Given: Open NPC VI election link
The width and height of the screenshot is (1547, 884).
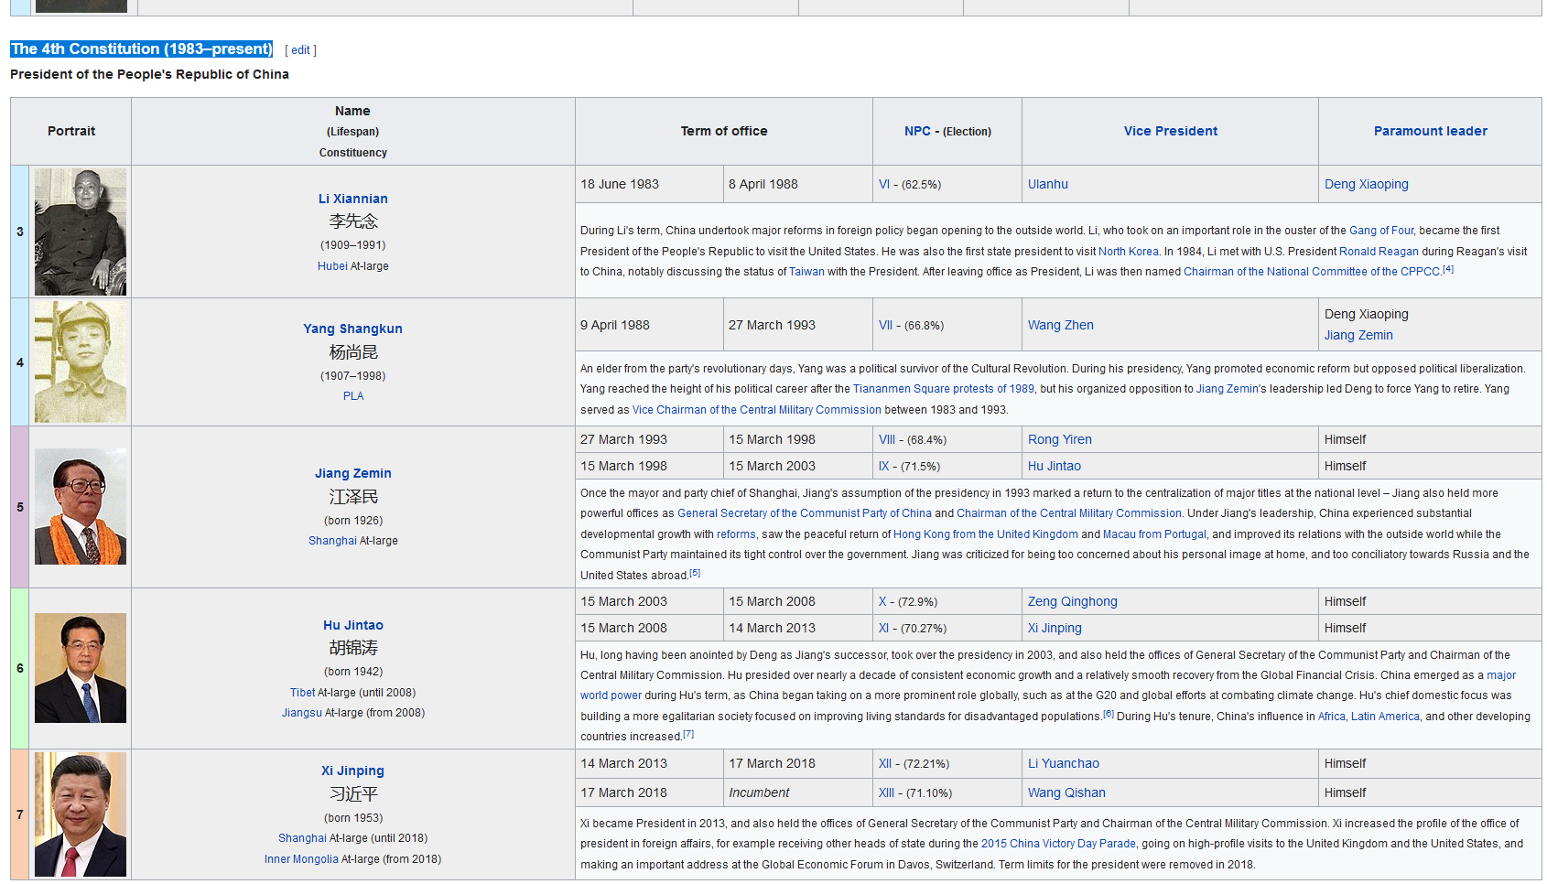Looking at the screenshot, I should click(x=884, y=184).
